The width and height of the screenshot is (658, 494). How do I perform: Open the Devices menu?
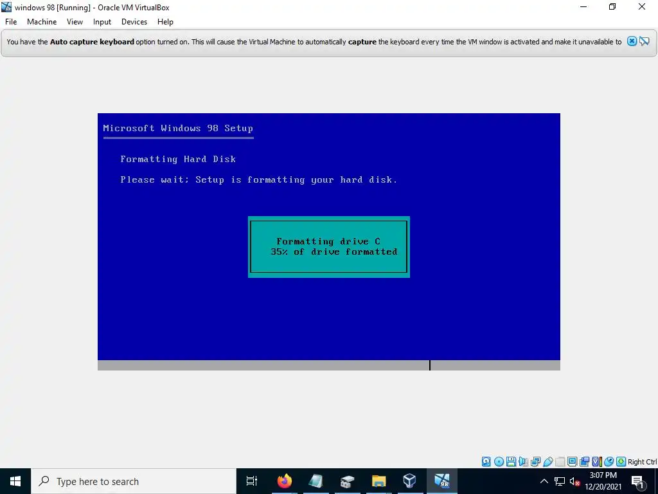134,22
